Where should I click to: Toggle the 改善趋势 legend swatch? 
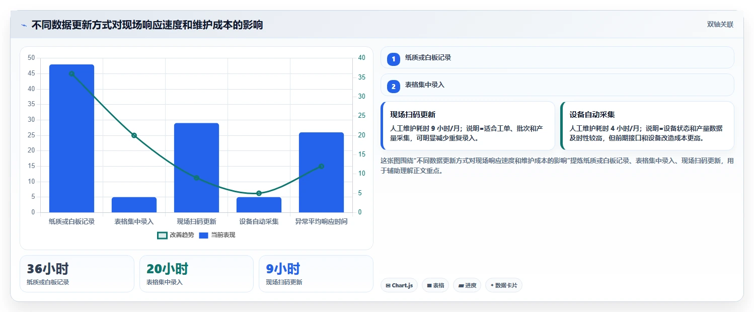162,235
